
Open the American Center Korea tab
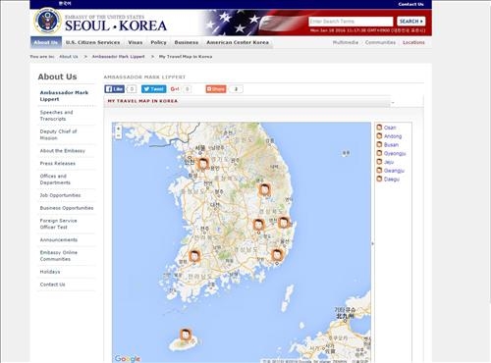[x=238, y=42]
